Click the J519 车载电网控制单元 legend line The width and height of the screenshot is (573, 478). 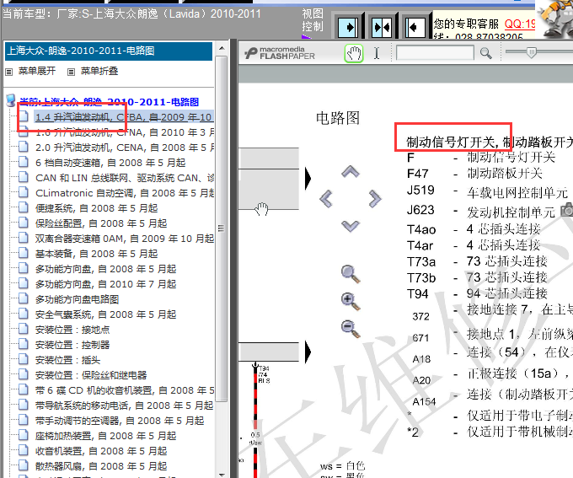tap(488, 191)
